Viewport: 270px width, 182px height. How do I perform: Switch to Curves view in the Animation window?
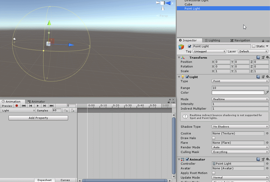[65, 180]
